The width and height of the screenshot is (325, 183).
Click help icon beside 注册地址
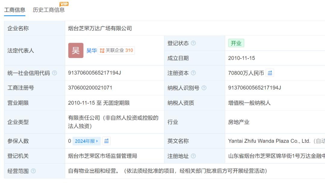click(193, 156)
